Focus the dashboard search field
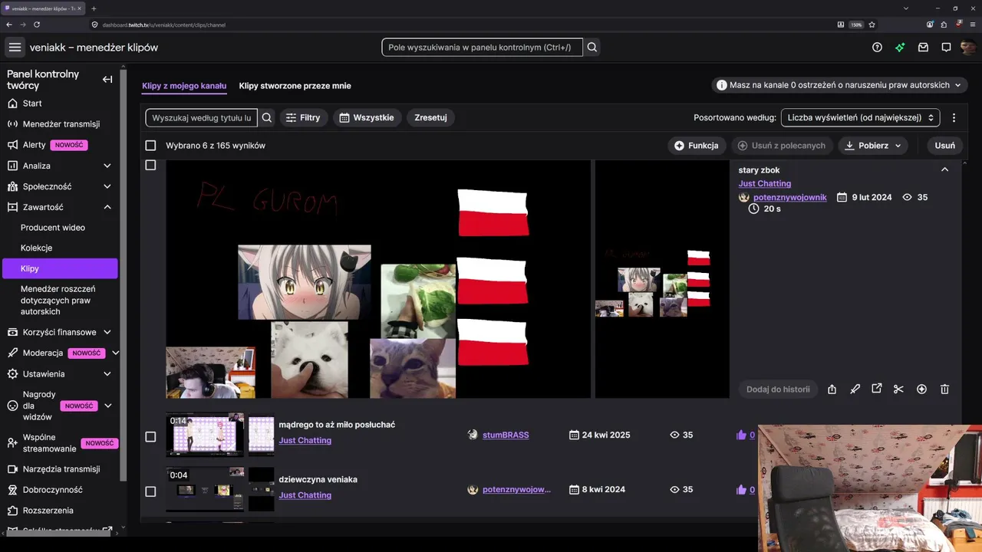The image size is (982, 552). (x=482, y=48)
